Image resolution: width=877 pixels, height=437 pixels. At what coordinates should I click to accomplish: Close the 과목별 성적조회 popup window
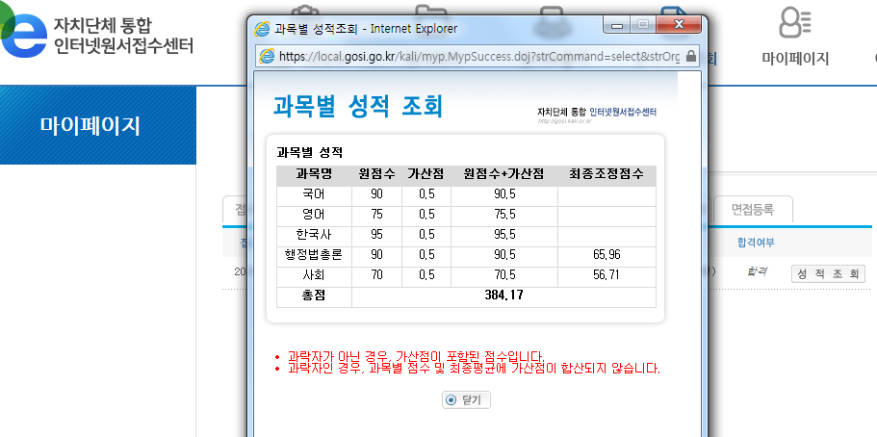pyautogui.click(x=679, y=25)
